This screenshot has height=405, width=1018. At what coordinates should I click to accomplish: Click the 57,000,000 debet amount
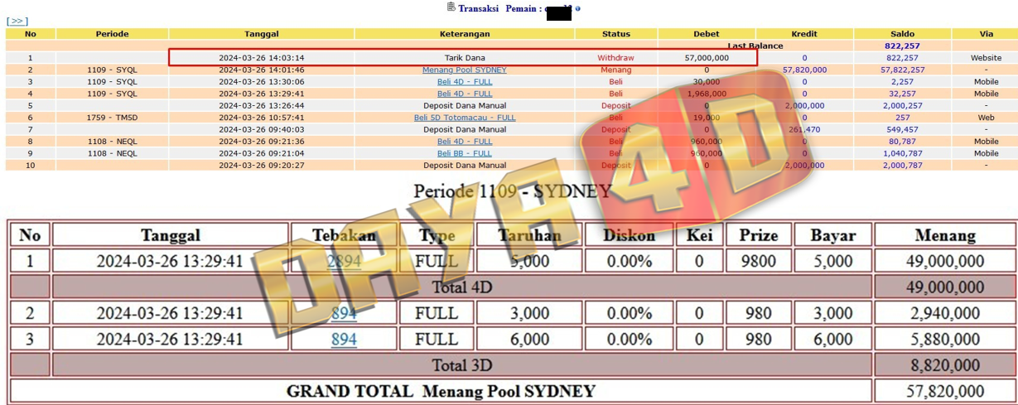(707, 58)
